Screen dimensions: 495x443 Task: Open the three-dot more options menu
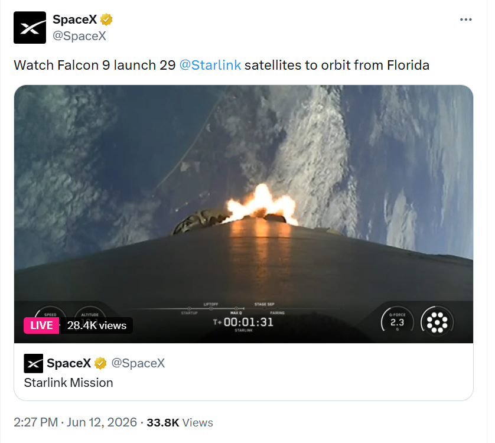[465, 19]
